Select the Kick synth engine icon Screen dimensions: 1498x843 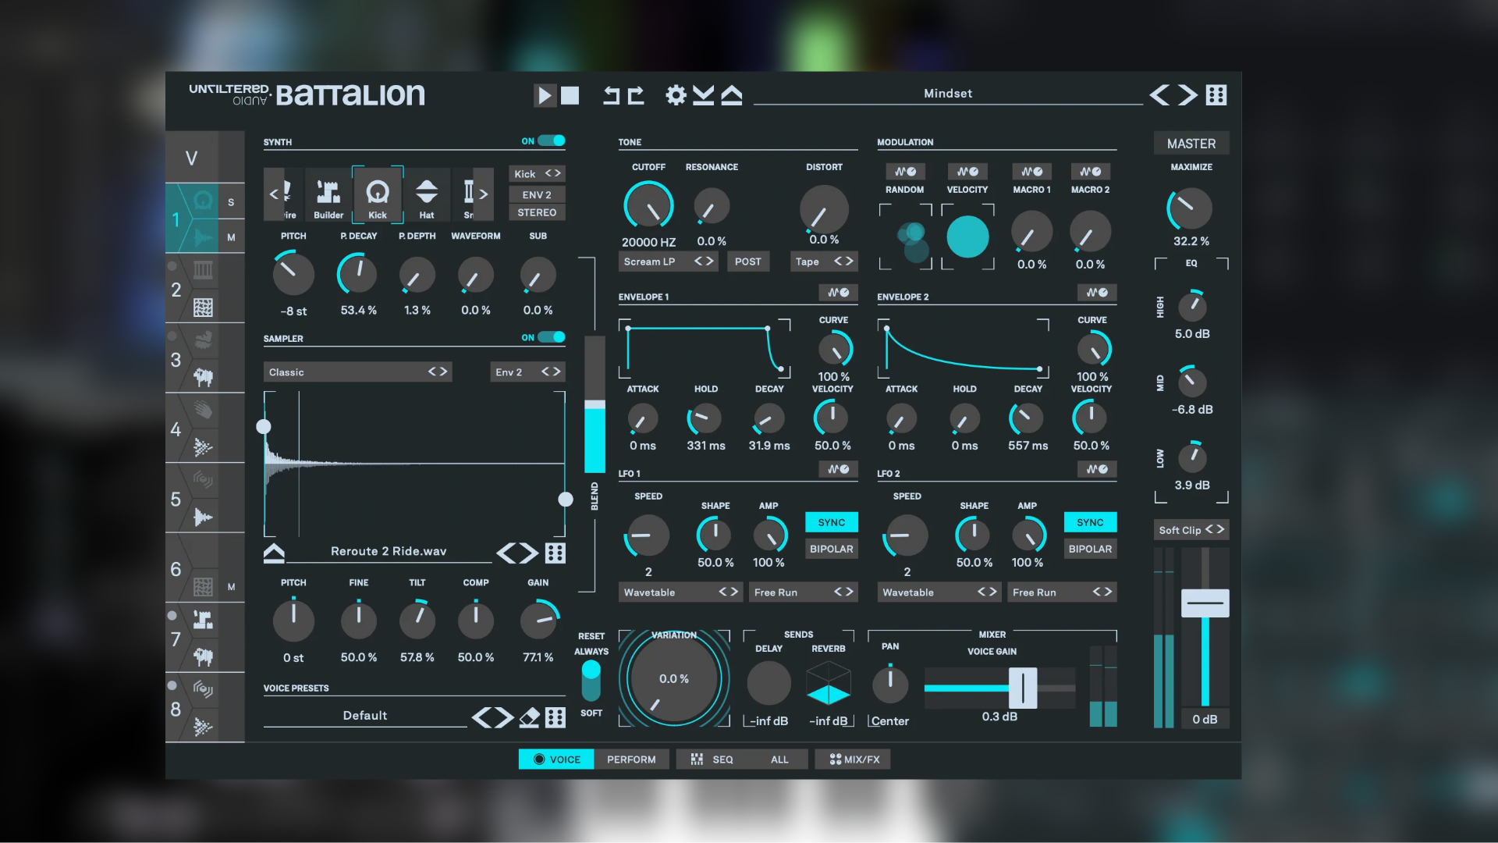tap(378, 195)
